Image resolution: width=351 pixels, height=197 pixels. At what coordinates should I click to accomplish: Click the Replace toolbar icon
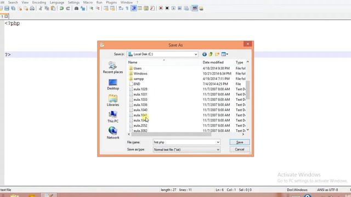point(83,8)
